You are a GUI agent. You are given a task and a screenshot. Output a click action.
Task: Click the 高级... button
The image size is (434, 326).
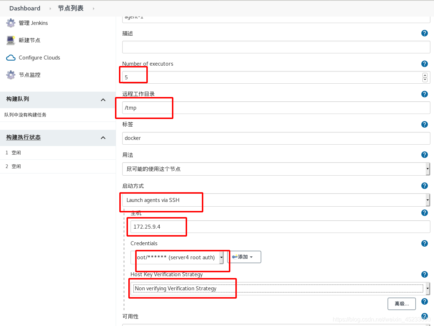(x=402, y=304)
